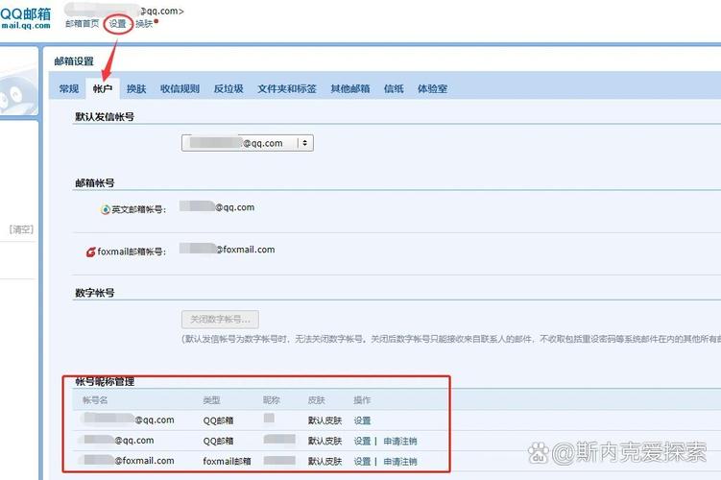
Task: Open the 换肤 settings tab
Action: (x=136, y=88)
